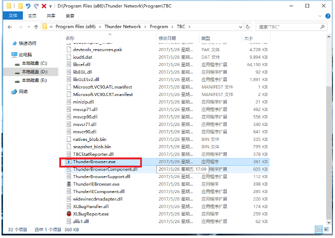The image size is (335, 238).
Task: Sort by 大小 column header
Action: coord(248,38)
